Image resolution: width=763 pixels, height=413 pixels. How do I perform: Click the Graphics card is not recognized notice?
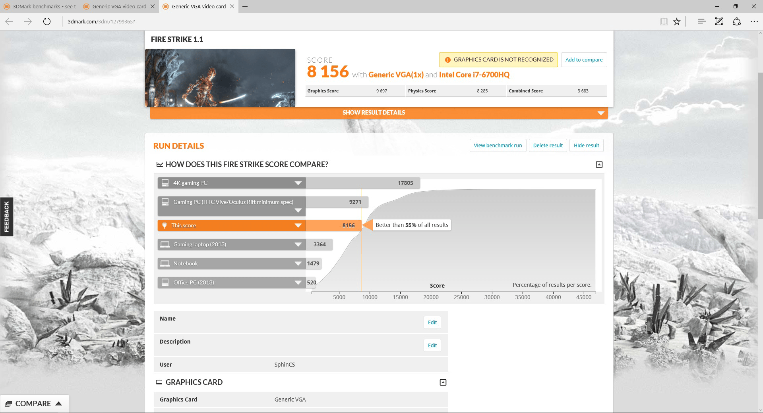pyautogui.click(x=498, y=60)
